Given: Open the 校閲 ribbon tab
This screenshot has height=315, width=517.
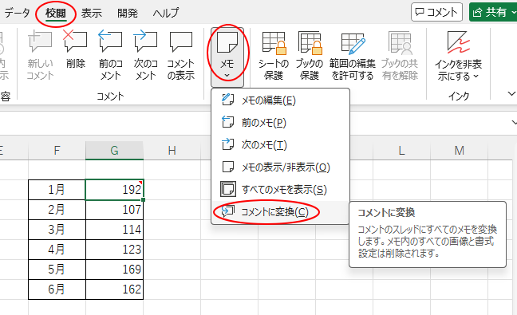Looking at the screenshot, I should tap(56, 14).
